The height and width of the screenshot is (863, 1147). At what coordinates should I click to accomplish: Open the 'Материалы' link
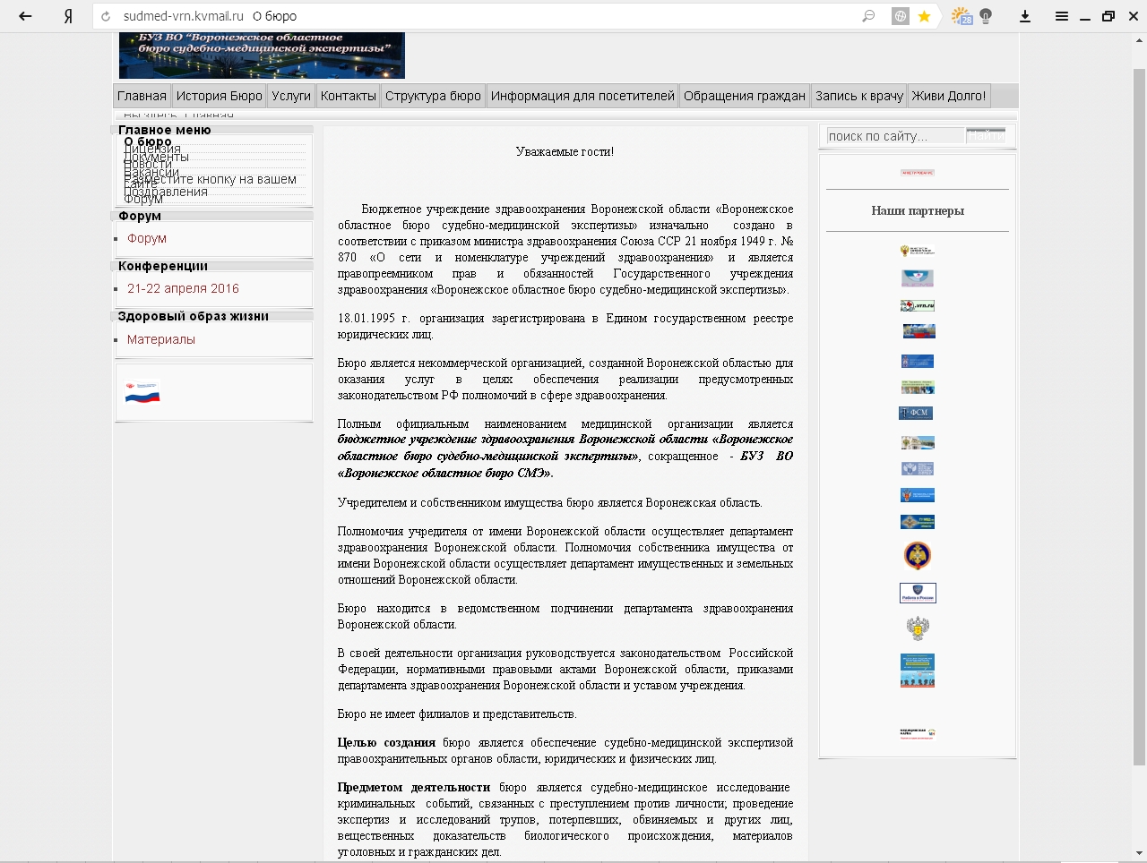[161, 339]
